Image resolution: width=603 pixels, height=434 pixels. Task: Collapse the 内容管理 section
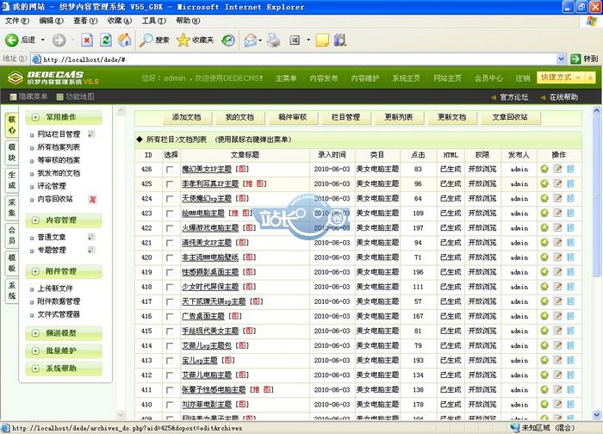36,220
